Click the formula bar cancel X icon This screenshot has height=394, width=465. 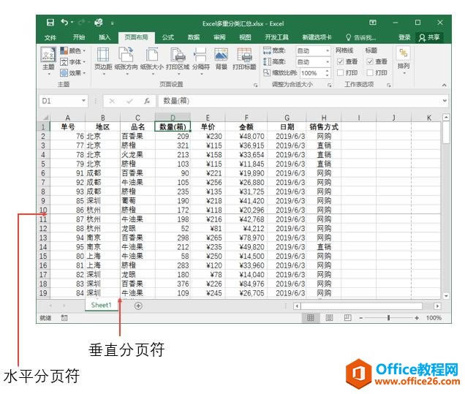point(112,101)
